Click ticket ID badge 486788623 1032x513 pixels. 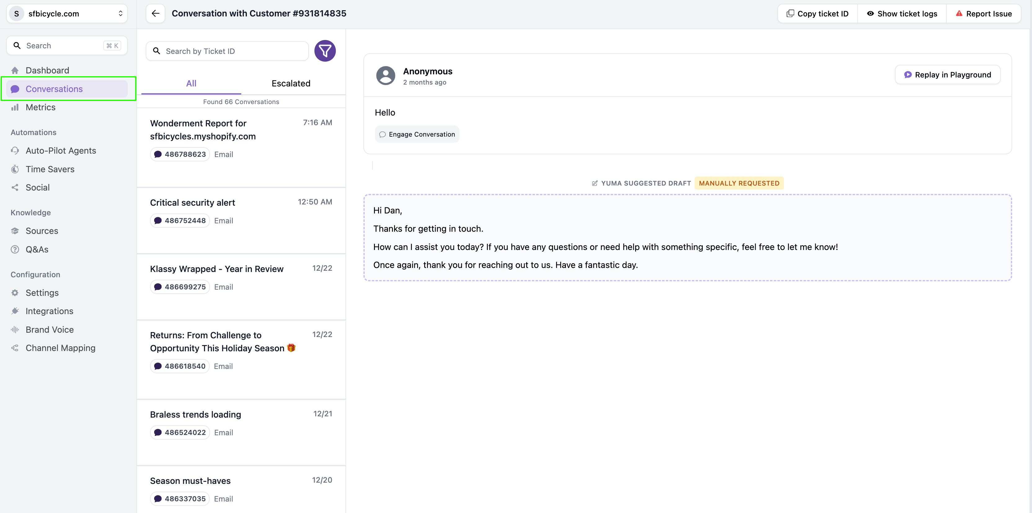(x=180, y=154)
